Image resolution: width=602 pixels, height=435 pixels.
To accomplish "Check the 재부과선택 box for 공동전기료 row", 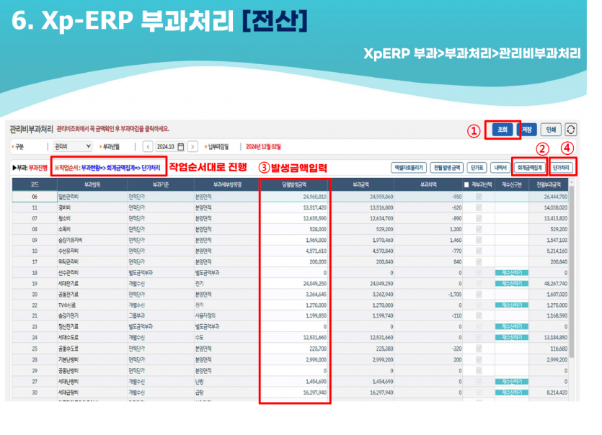I will click(478, 294).
